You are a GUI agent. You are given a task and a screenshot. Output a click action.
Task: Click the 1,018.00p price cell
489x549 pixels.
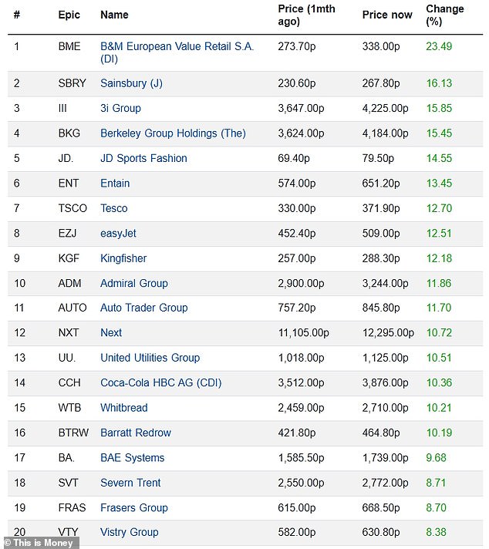point(301,358)
